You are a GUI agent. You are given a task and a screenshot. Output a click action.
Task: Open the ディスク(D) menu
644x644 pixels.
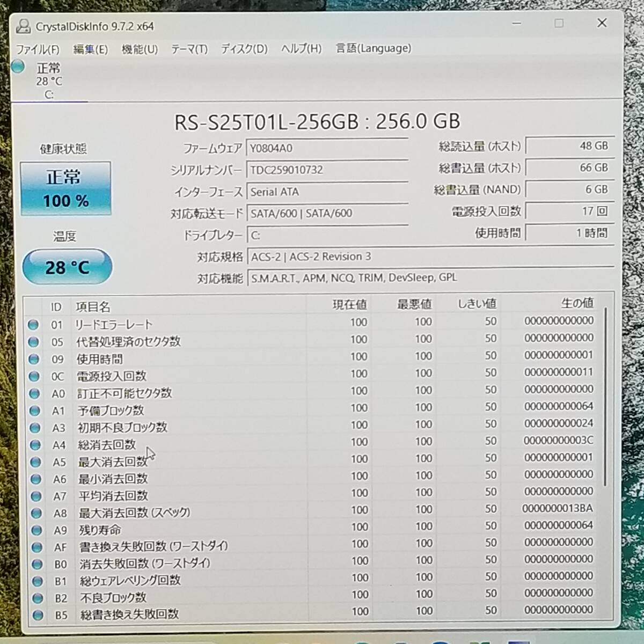coord(244,49)
